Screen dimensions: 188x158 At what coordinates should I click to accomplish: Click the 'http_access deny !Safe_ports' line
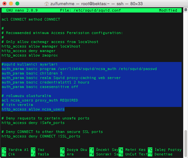coord(33,123)
